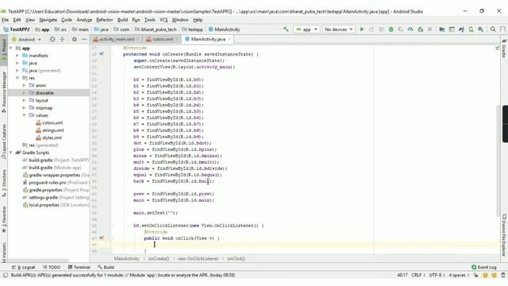Expand the anim folder
Screen dimensions: 508x286
click(24, 85)
